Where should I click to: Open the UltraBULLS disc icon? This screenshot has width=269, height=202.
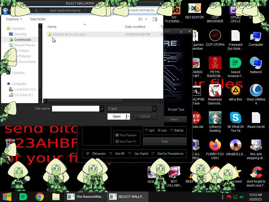point(235,147)
